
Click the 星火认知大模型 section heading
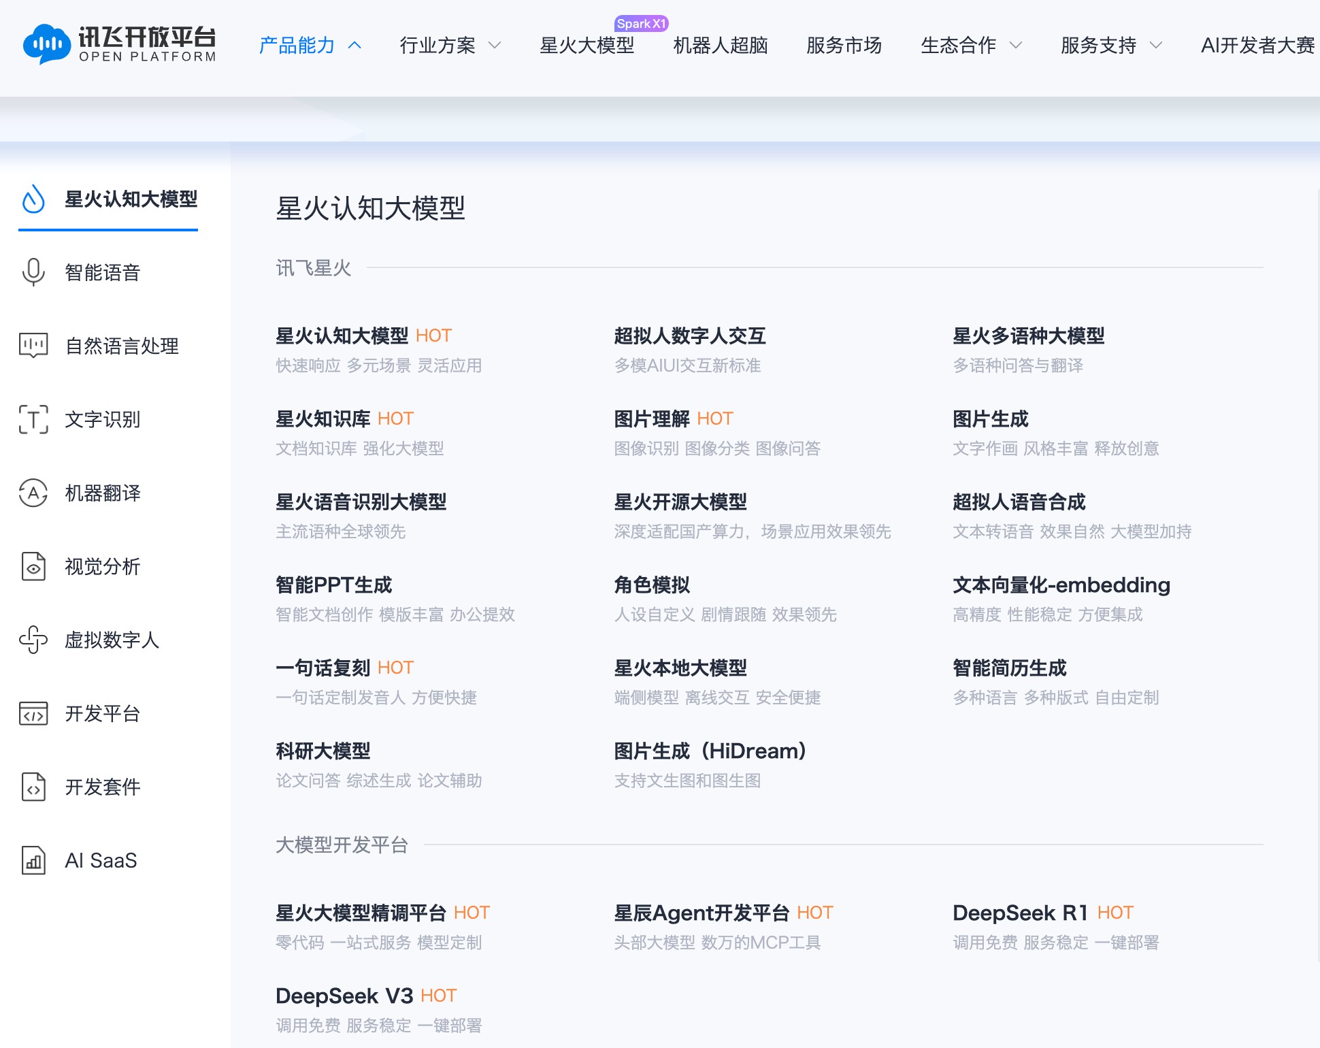371,208
